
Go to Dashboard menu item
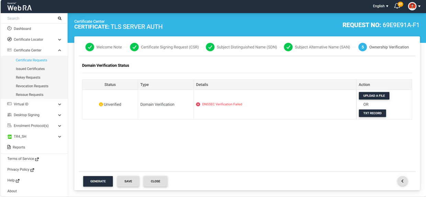(x=22, y=29)
